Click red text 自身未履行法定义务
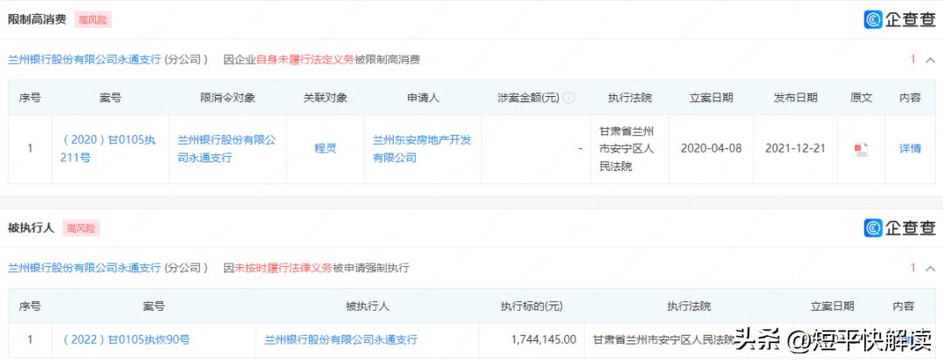This screenshot has width=943, height=363. click(x=305, y=59)
